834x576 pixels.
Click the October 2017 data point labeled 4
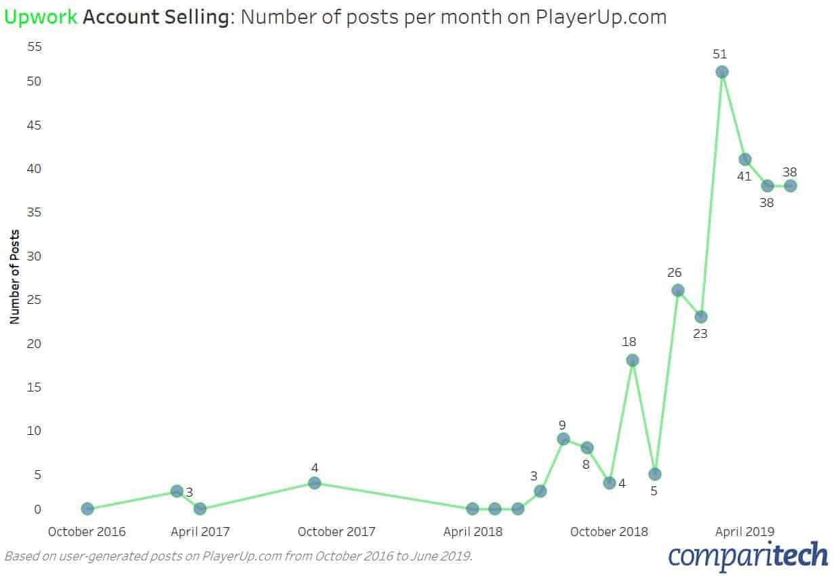pyautogui.click(x=314, y=483)
